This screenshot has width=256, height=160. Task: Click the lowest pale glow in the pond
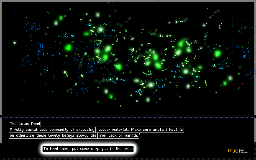pos(148,100)
